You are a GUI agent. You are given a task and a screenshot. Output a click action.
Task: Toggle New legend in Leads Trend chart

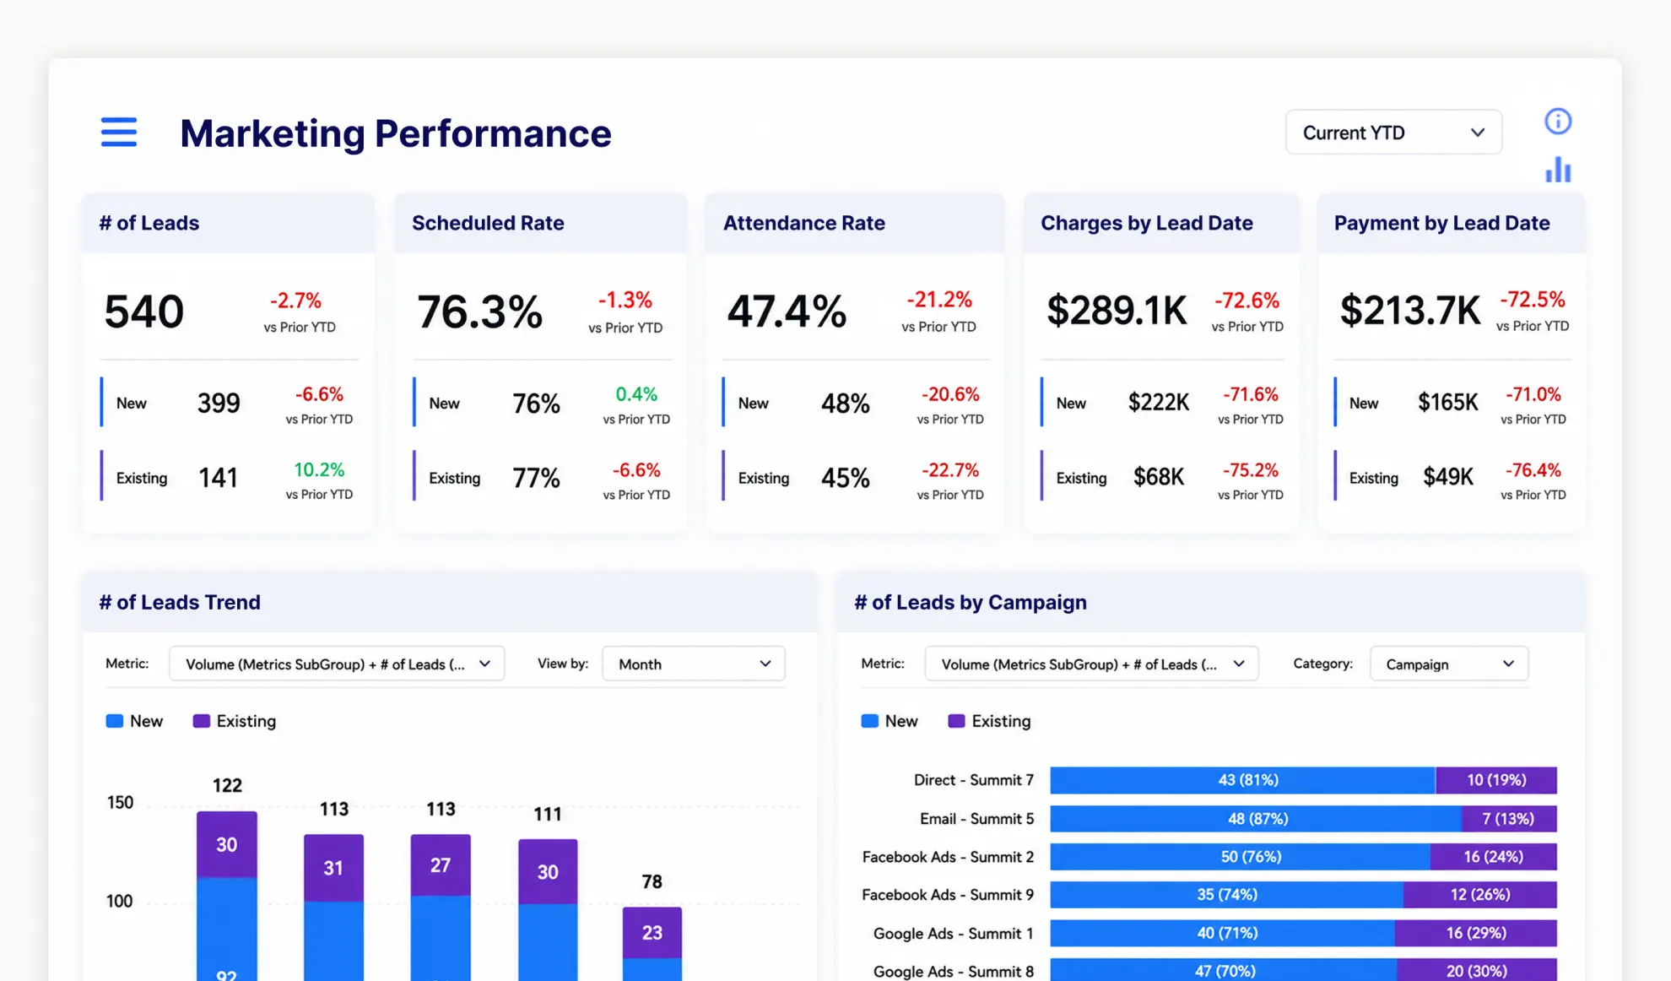134,721
